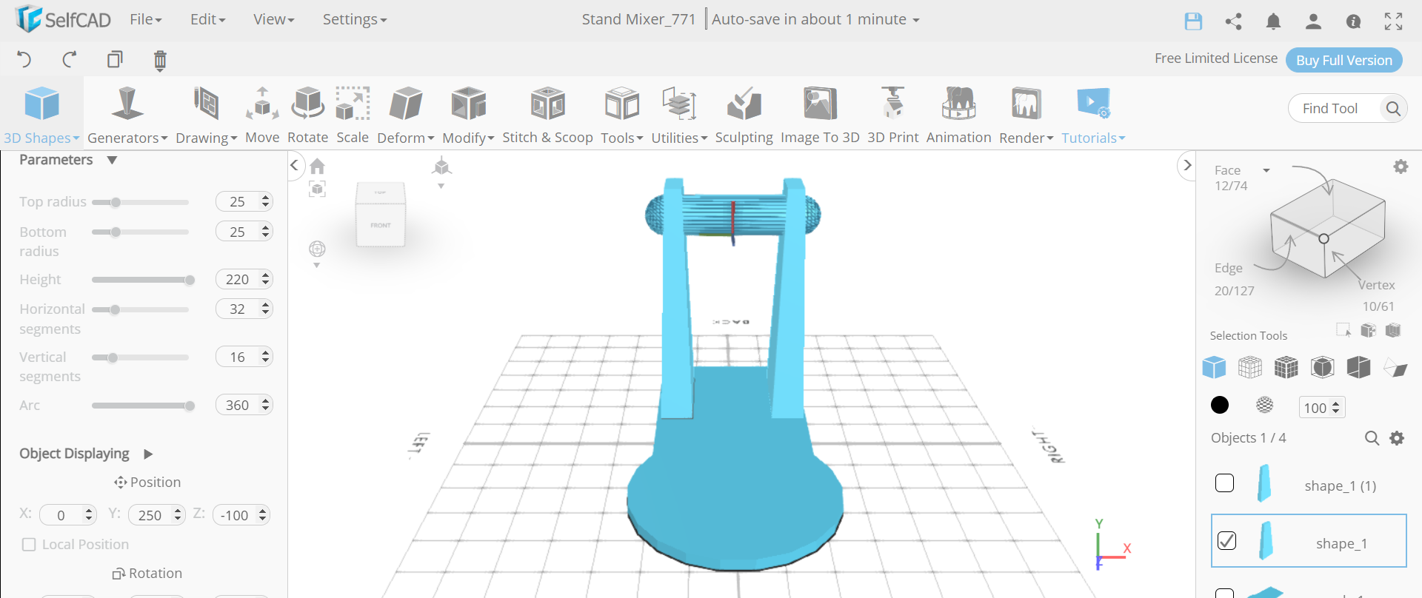Click the Undo arrow icon
The image size is (1422, 598).
click(x=24, y=59)
